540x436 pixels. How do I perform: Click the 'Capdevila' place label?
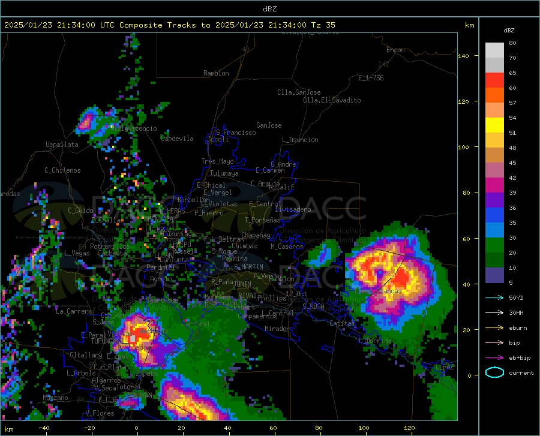click(x=177, y=139)
